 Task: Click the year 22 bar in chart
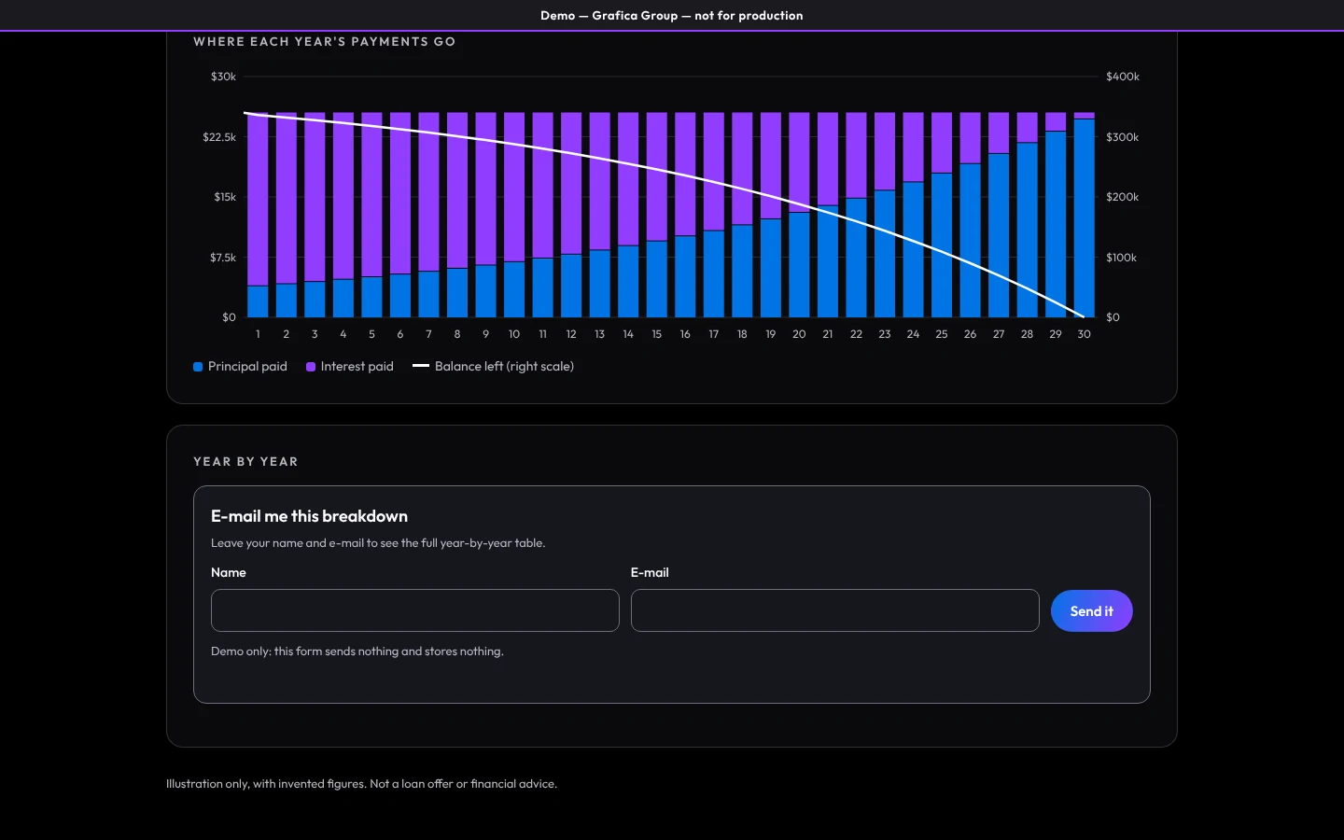(x=856, y=215)
